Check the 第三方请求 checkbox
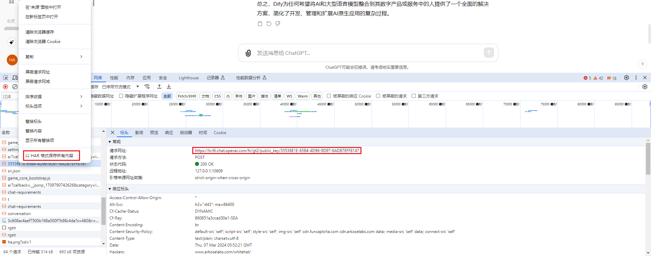651x256 pixels. (413, 96)
